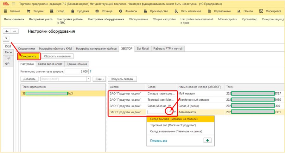Open the Закупки section
Viewport: 285px width, 153px height.
click(38, 11)
